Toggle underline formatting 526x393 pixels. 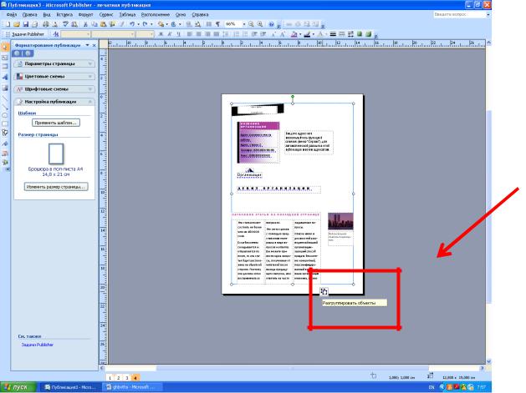click(178, 34)
